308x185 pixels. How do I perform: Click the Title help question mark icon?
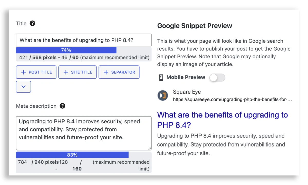[32, 23]
